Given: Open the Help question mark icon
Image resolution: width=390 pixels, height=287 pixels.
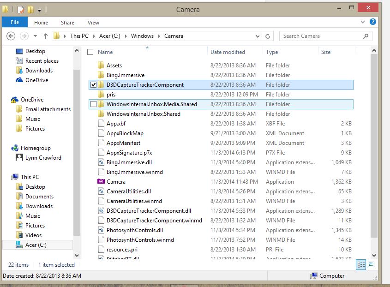Looking at the screenshot, I should coord(372,22).
